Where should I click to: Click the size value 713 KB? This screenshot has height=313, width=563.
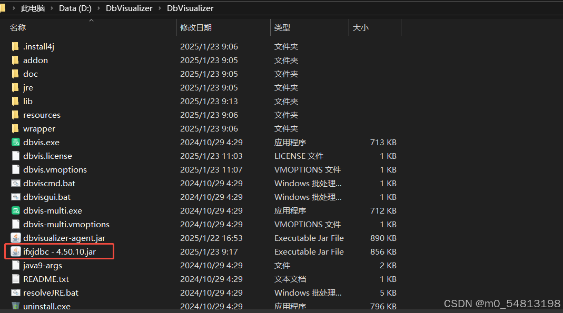(383, 143)
